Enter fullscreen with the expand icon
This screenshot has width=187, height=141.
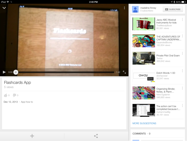pos(124,72)
